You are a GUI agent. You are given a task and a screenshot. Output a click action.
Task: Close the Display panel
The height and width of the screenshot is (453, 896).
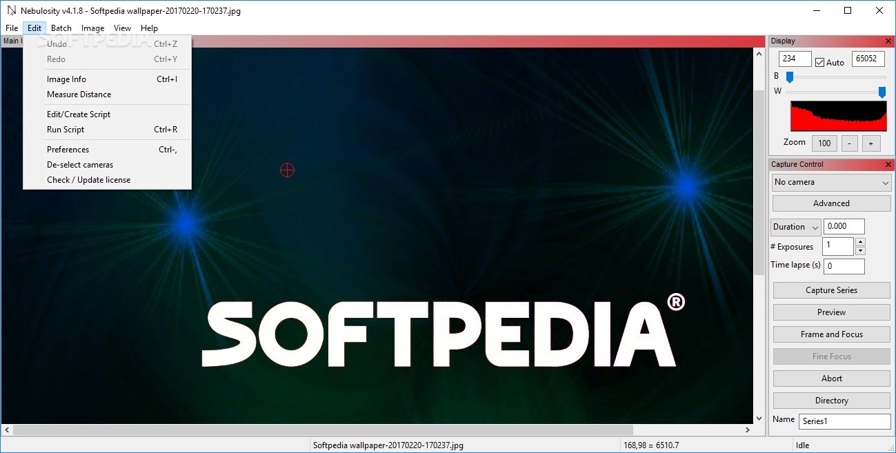coord(888,41)
